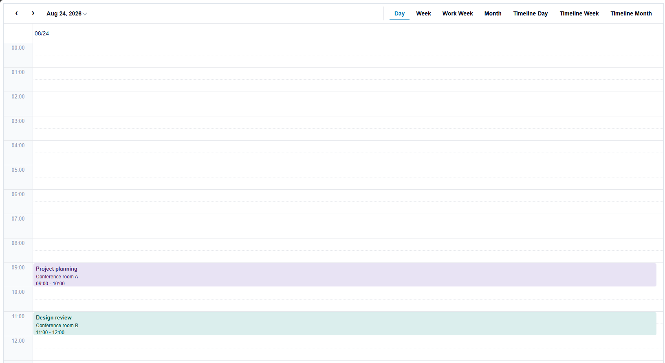Open the Timeline Week view

(x=579, y=13)
